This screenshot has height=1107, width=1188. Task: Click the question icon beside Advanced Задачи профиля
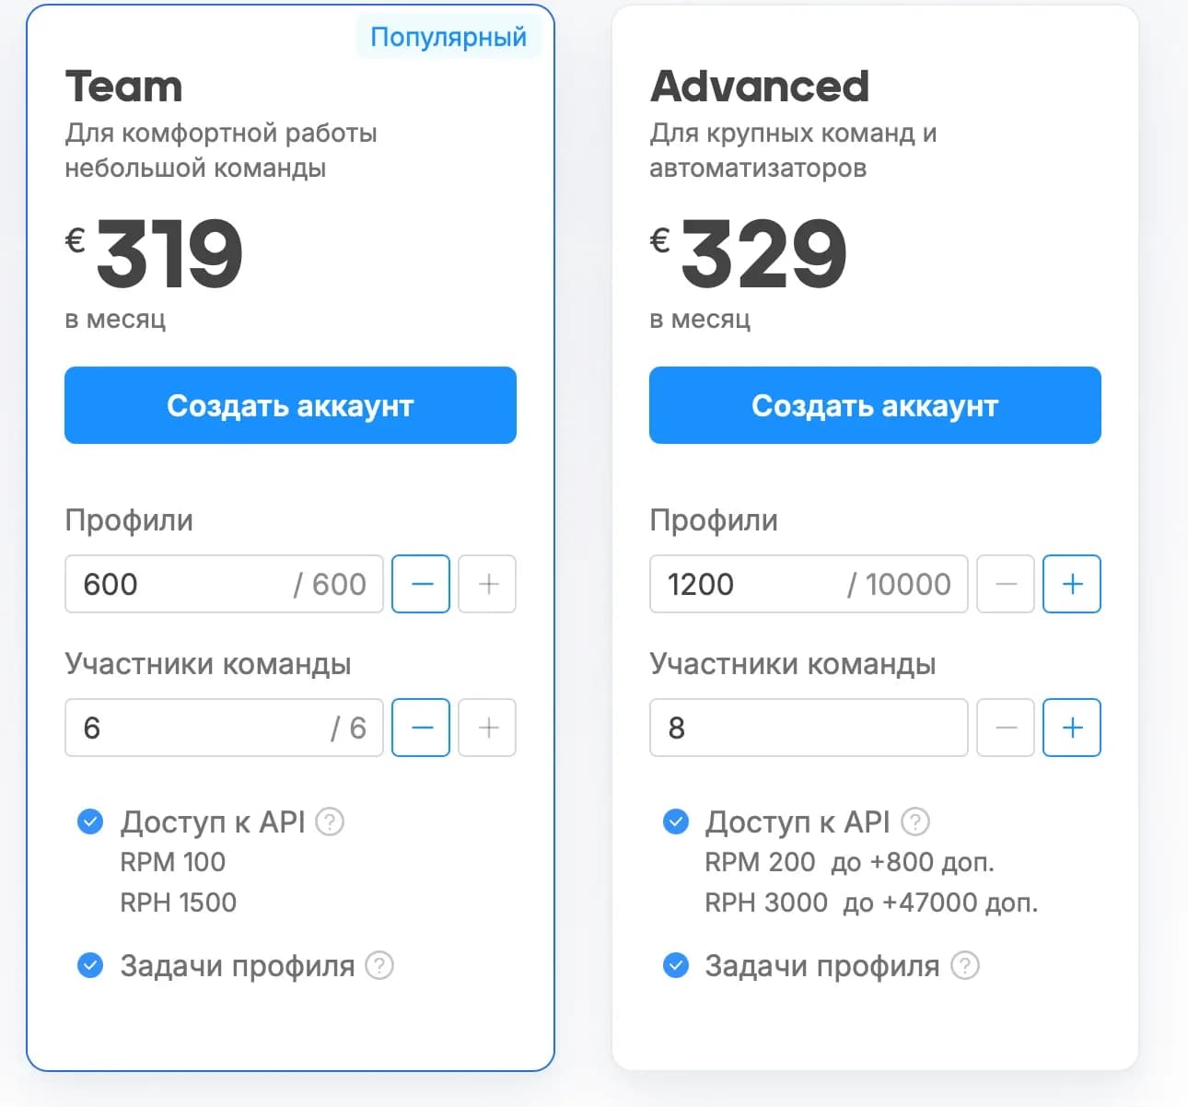[x=965, y=965]
